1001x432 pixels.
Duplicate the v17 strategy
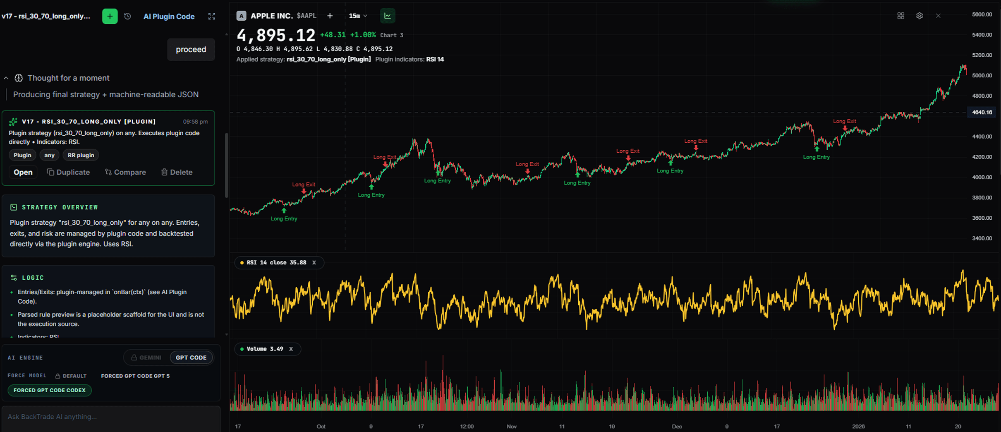tap(68, 172)
